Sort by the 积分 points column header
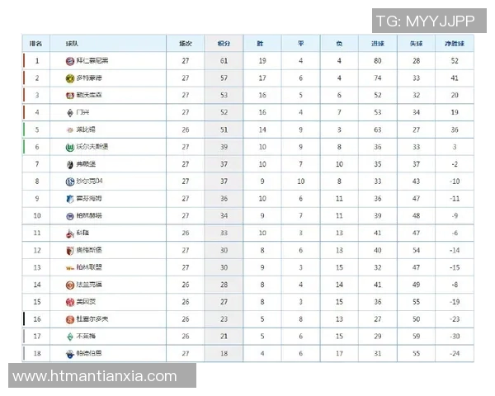This screenshot has height=396, width=495. pos(224,44)
